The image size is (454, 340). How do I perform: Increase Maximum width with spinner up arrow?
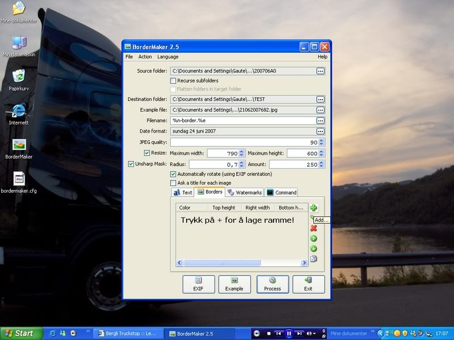242,151
